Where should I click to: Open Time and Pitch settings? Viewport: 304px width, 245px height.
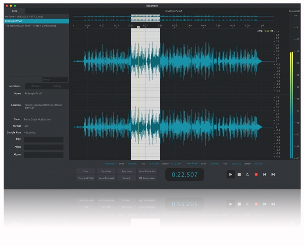pyautogui.click(x=85, y=178)
